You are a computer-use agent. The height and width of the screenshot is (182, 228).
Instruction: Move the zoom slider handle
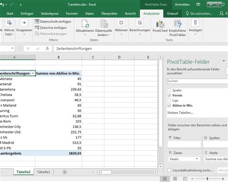point(207,179)
